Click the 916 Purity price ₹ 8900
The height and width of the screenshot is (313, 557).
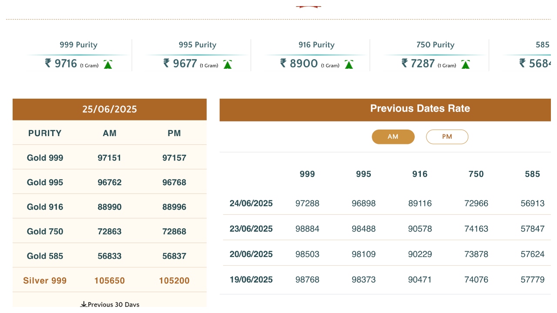coord(299,64)
